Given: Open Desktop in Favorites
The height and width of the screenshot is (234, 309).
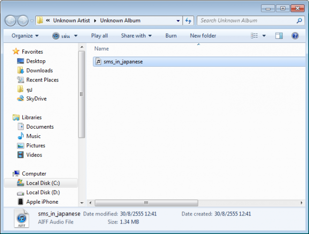Looking at the screenshot, I should (36, 61).
